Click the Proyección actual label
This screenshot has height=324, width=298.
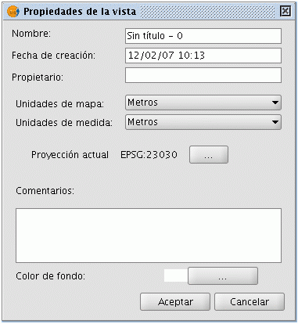[70, 155]
